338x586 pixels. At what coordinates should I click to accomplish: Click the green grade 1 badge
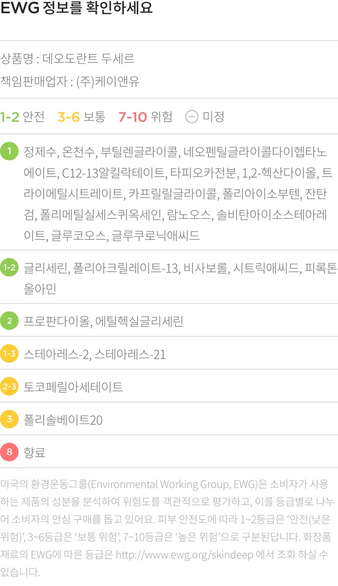[x=9, y=152]
